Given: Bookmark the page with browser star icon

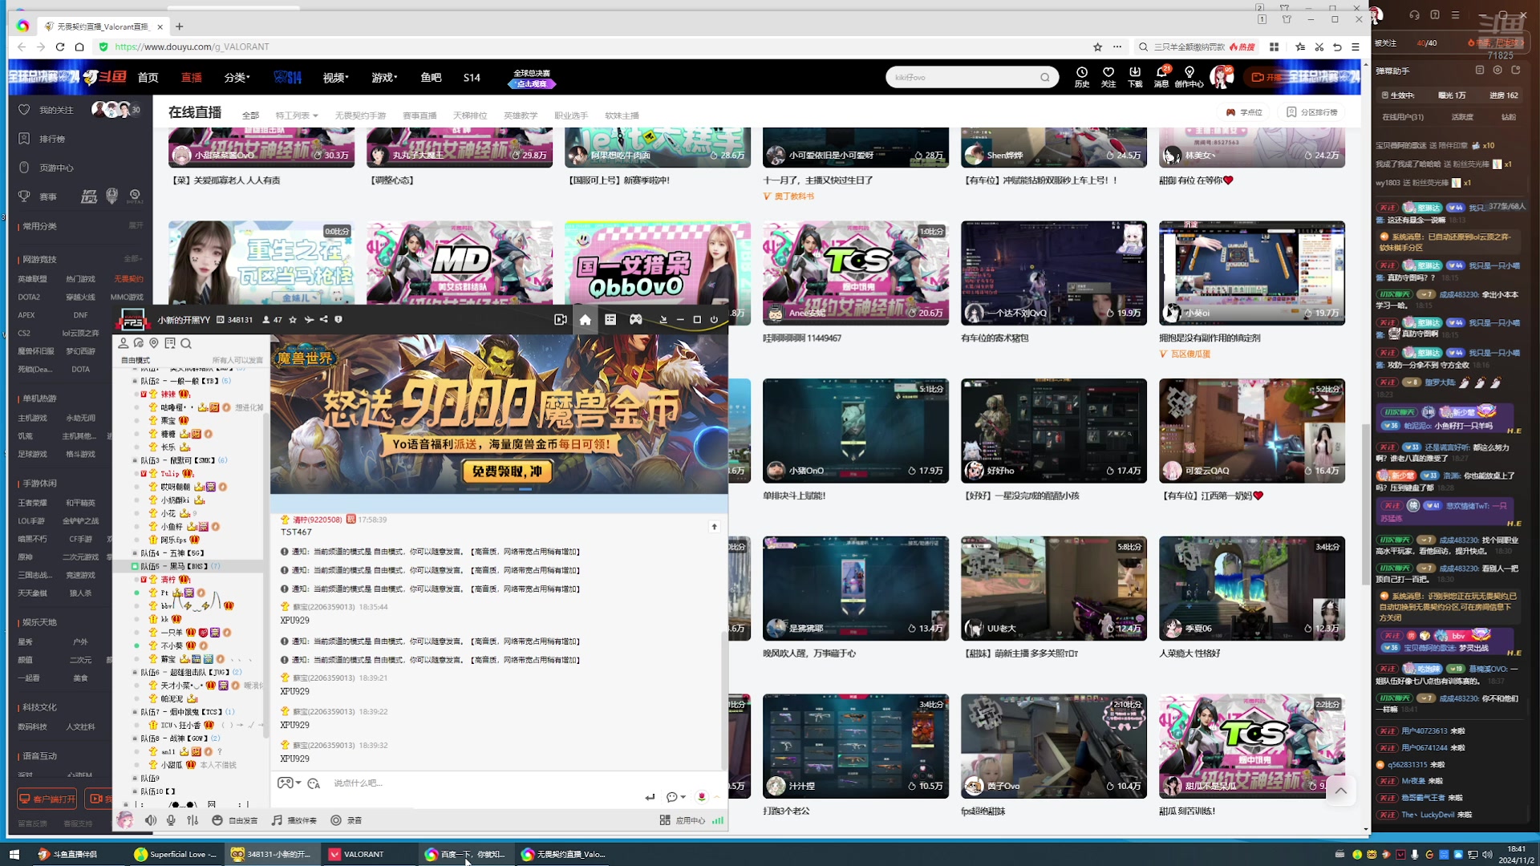Looking at the screenshot, I should (1098, 47).
